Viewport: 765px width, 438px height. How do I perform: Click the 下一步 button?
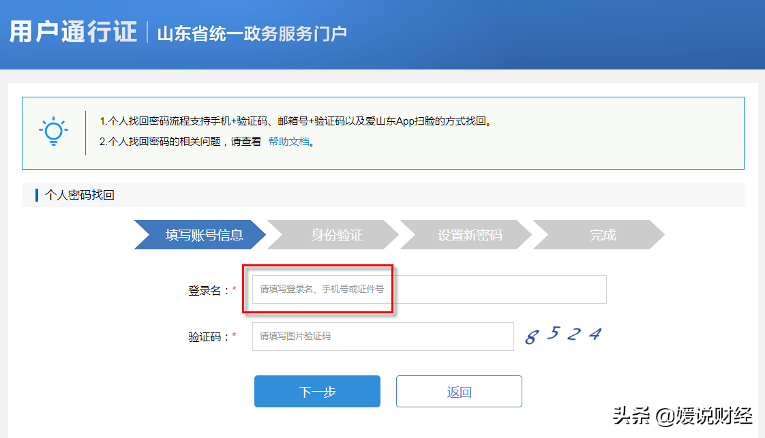click(x=317, y=391)
